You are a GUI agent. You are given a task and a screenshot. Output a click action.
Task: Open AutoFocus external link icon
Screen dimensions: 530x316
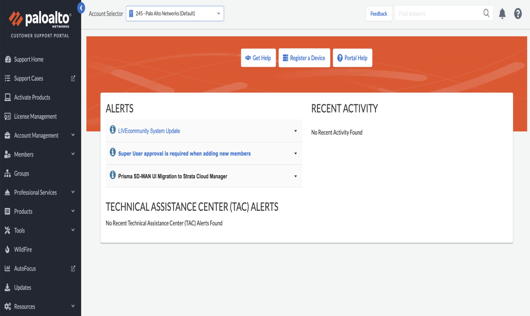[x=73, y=268]
